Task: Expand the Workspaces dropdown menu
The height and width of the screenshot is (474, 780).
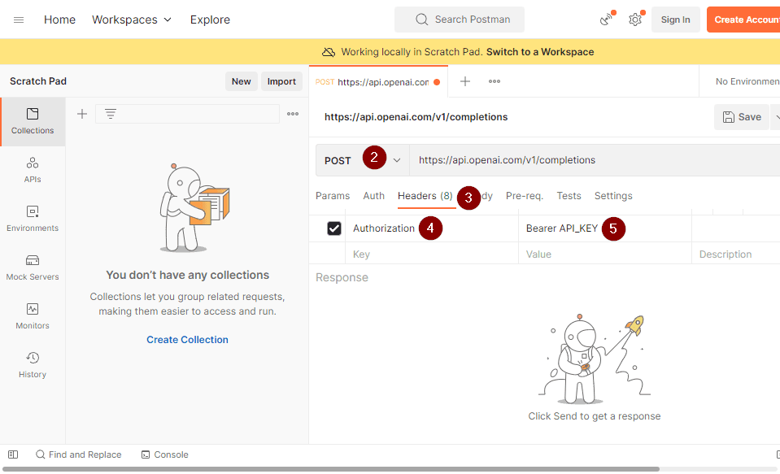Action: pyautogui.click(x=132, y=20)
